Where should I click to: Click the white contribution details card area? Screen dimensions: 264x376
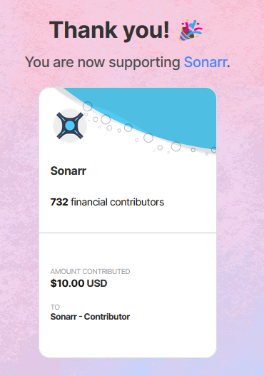[x=128, y=295]
